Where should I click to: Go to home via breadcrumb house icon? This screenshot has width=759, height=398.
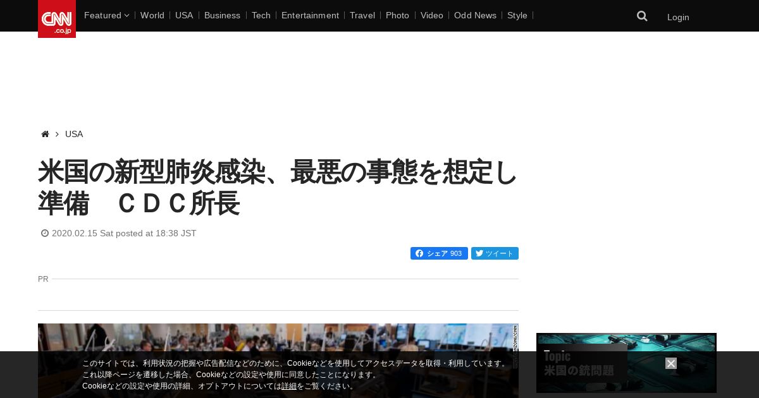[x=45, y=134]
